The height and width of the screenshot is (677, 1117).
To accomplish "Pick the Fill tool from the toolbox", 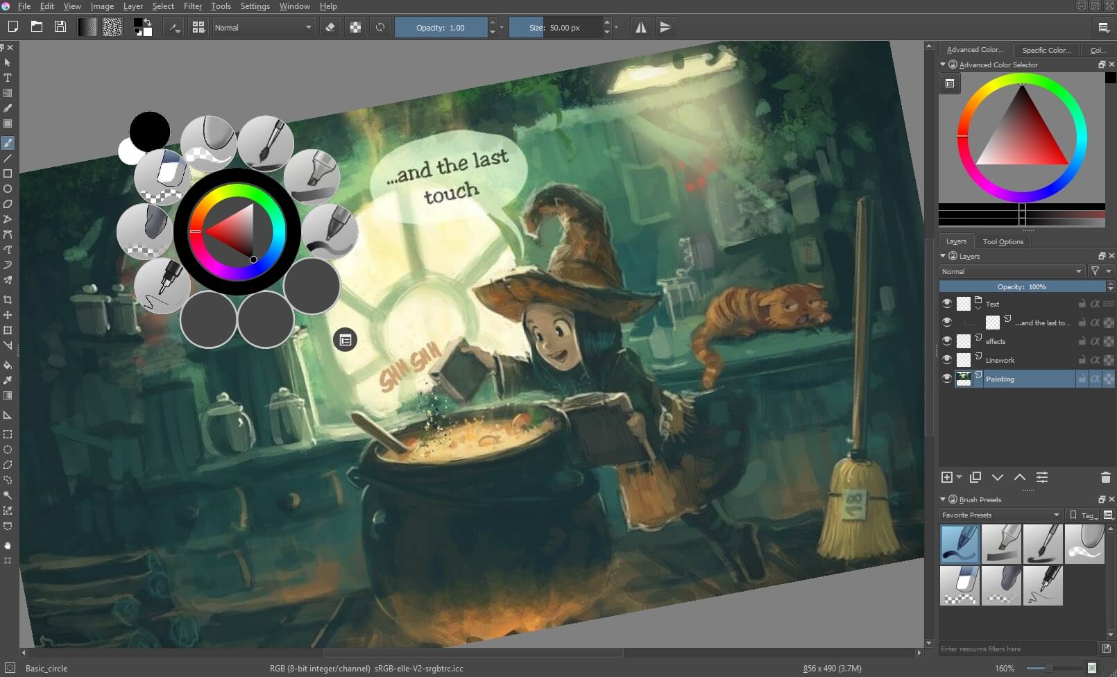I will tap(8, 366).
